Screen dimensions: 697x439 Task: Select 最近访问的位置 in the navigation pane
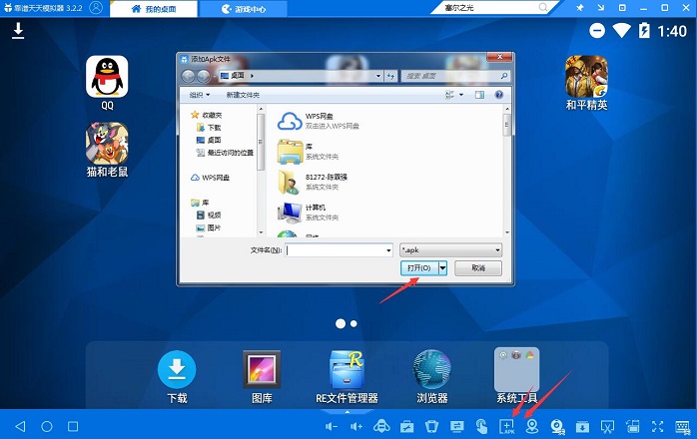[225, 153]
